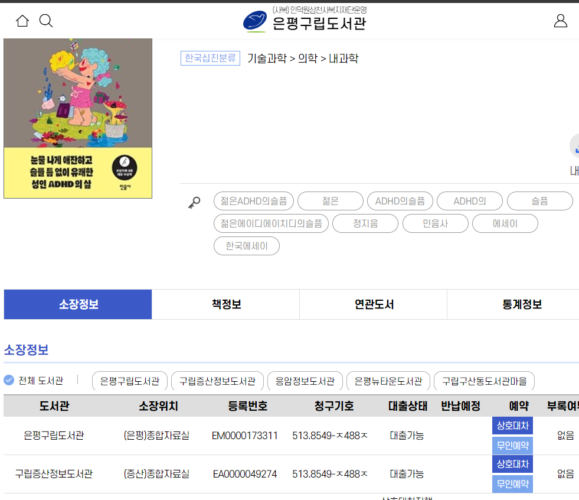Click the 소장정보 section heading
579x500 pixels.
[x=26, y=349]
